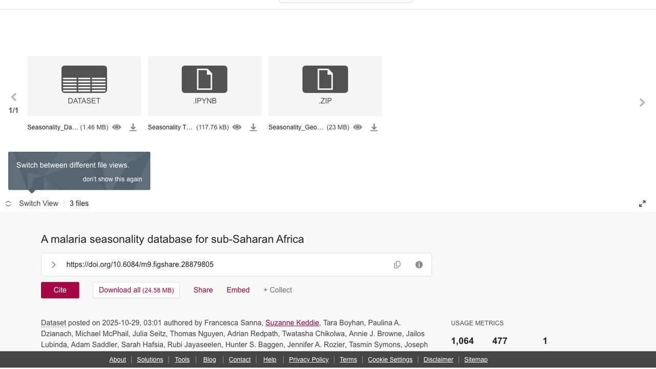
Task: Click the 3 files count label
Action: 79,203
